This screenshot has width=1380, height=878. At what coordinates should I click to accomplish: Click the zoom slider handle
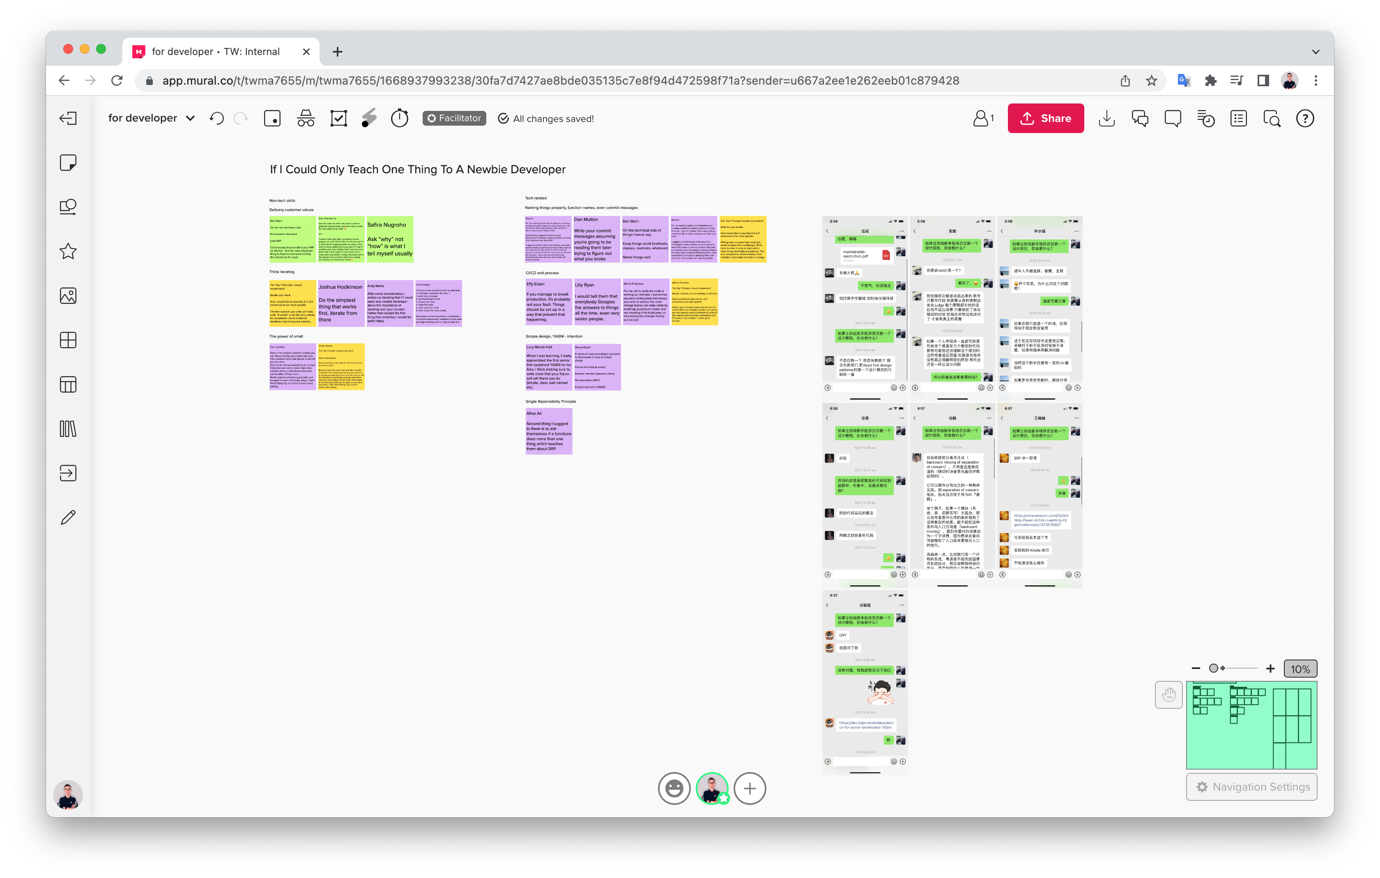pyautogui.click(x=1213, y=668)
